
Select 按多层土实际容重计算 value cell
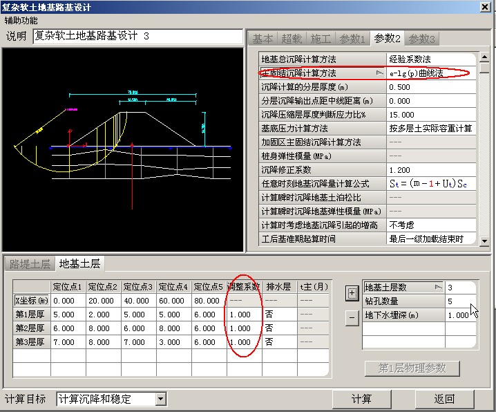pos(431,129)
